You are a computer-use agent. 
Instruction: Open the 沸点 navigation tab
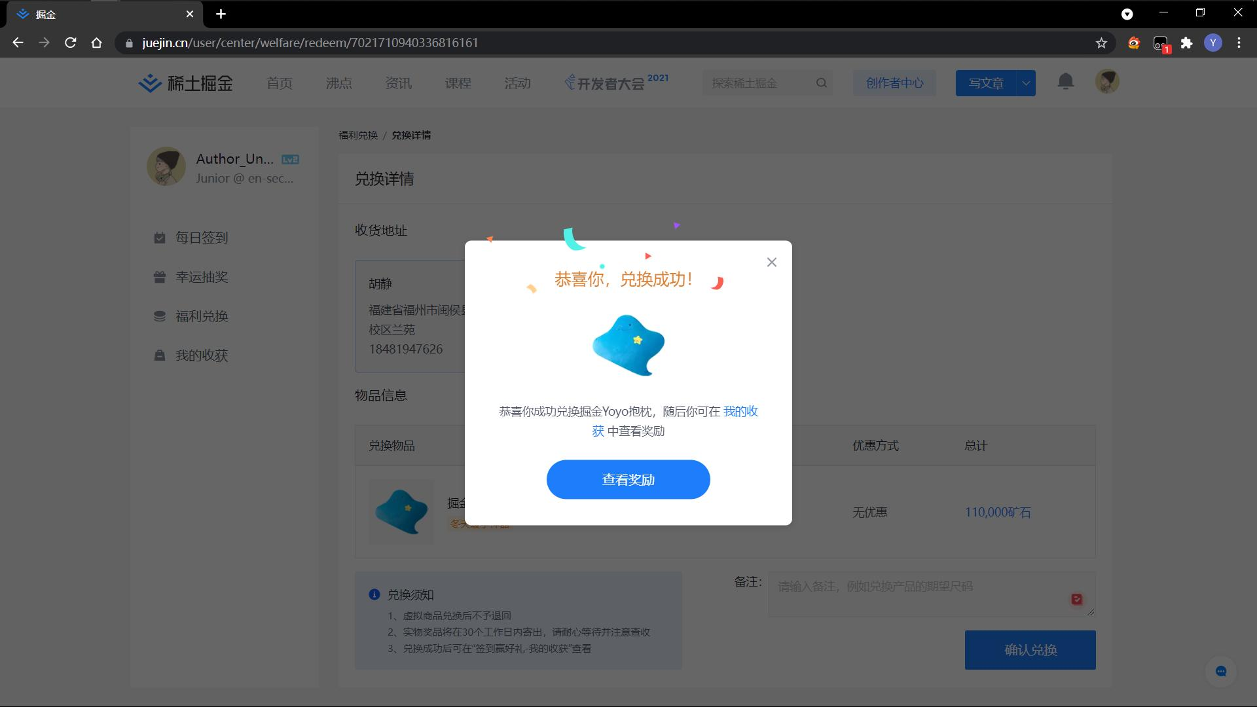(x=338, y=83)
